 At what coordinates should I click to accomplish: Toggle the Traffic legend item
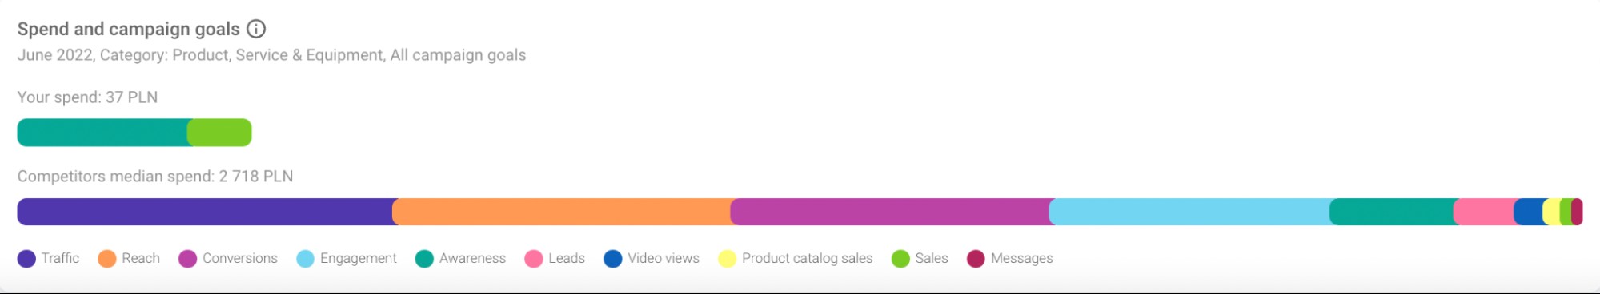coord(48,258)
